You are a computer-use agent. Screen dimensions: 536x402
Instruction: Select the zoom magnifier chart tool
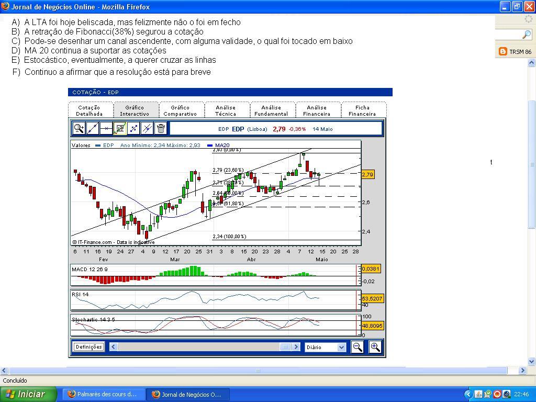tap(79, 129)
